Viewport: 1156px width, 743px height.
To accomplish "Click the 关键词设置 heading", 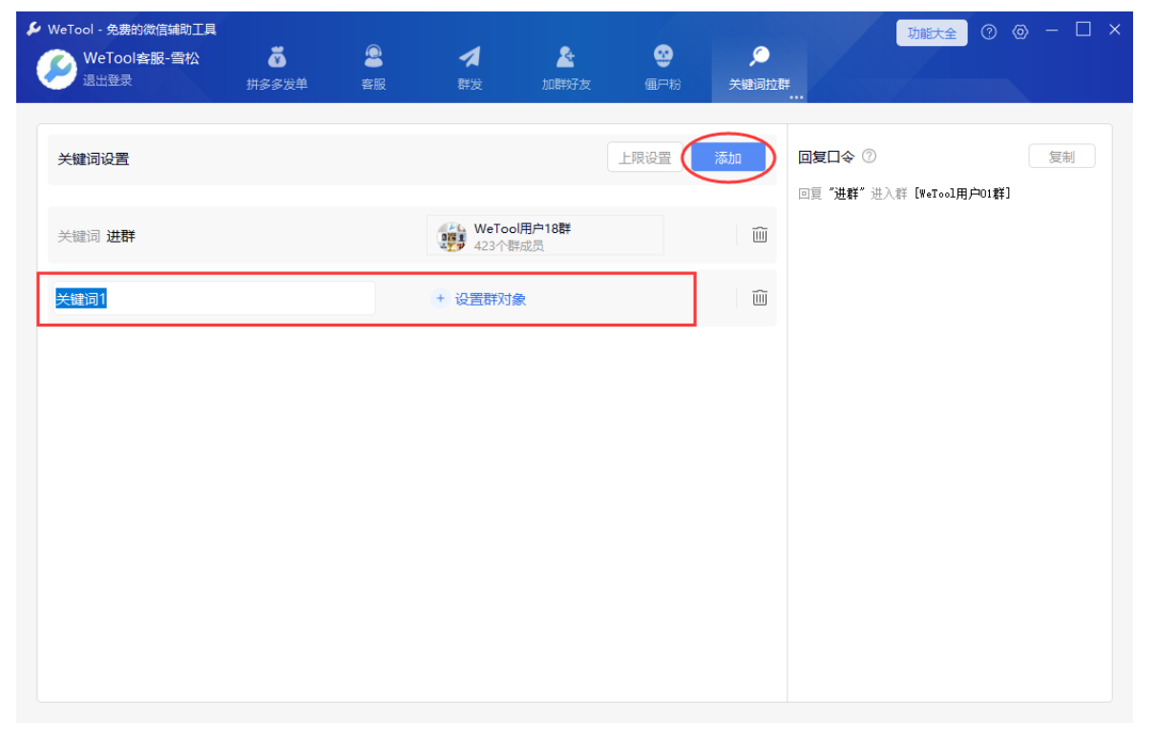I will (94, 159).
